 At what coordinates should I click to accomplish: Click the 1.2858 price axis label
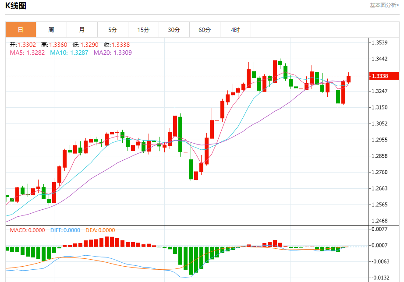click(379, 156)
